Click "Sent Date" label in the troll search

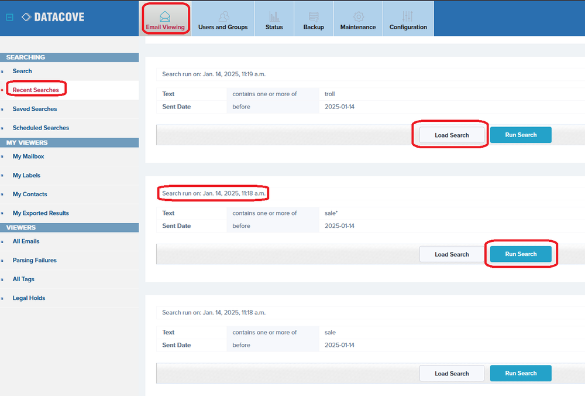tap(177, 107)
